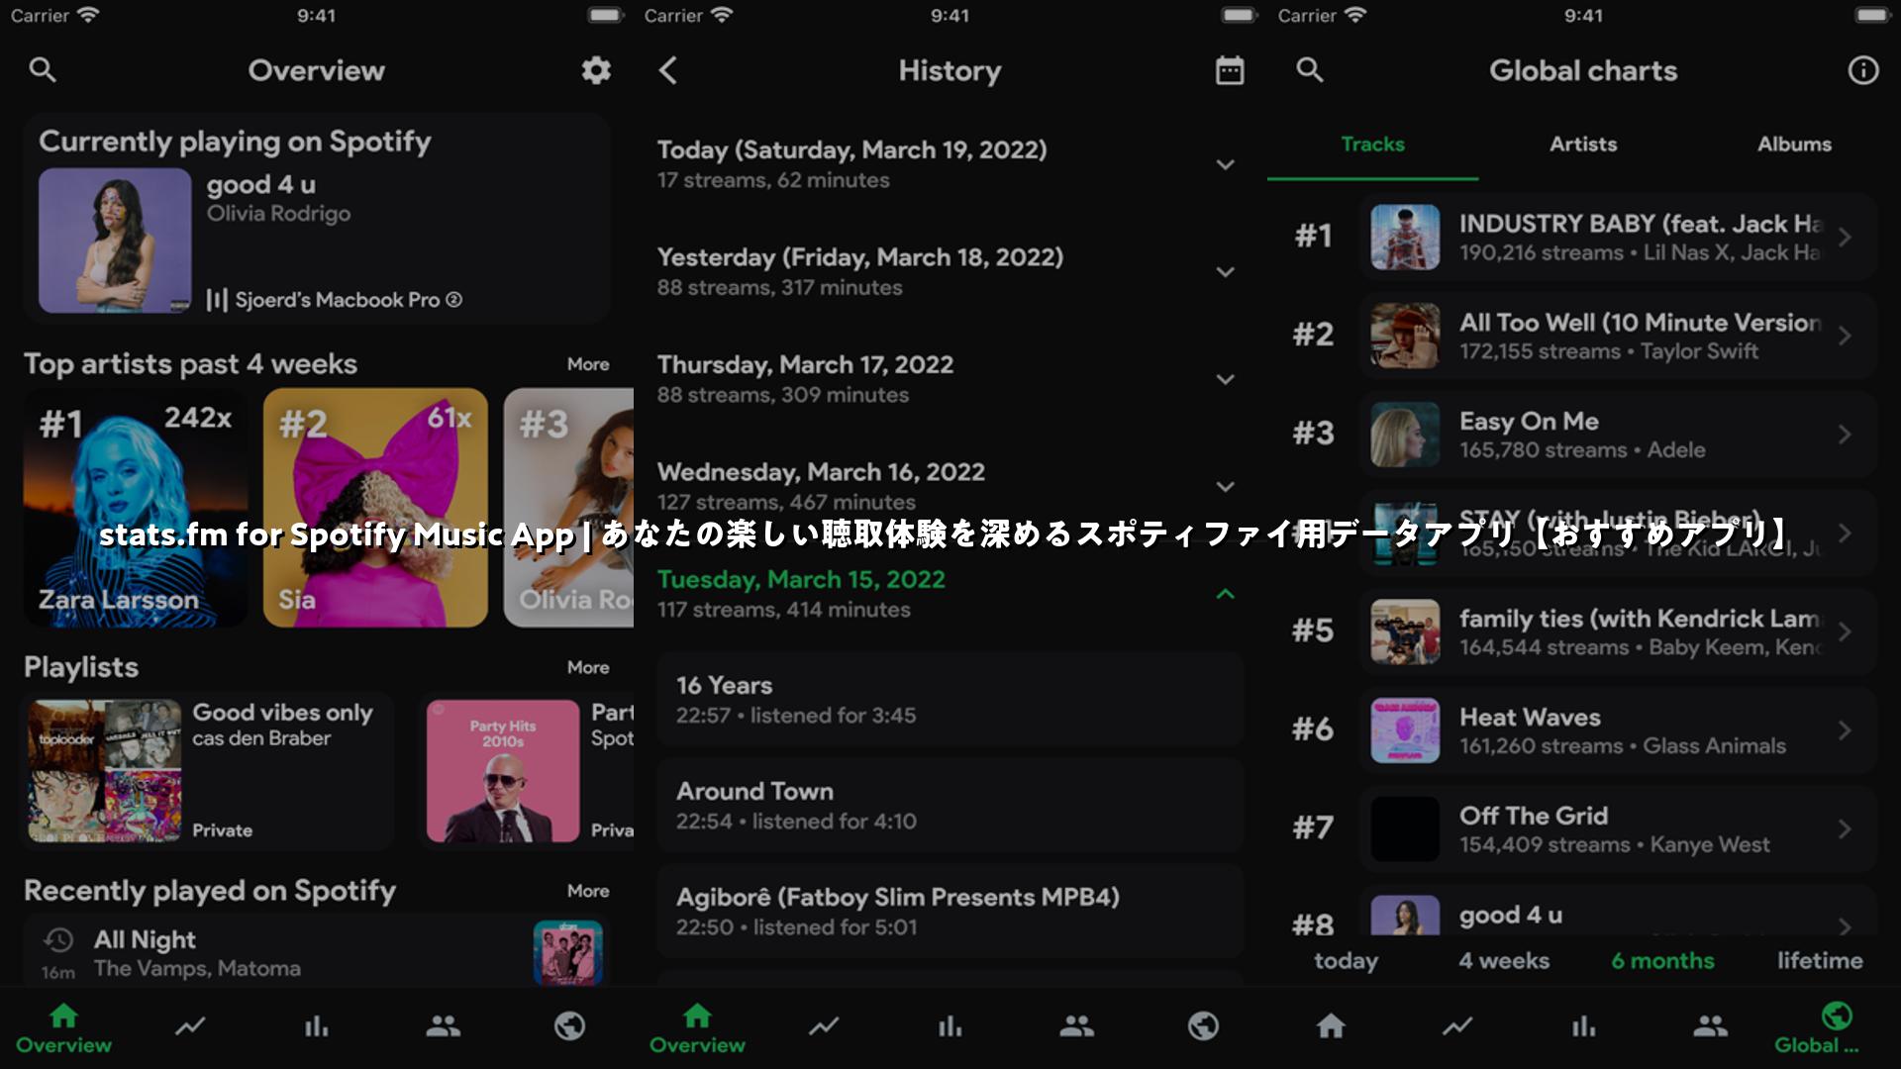
Task: Tap the Off The Grid entry chevron
Action: 1845,829
